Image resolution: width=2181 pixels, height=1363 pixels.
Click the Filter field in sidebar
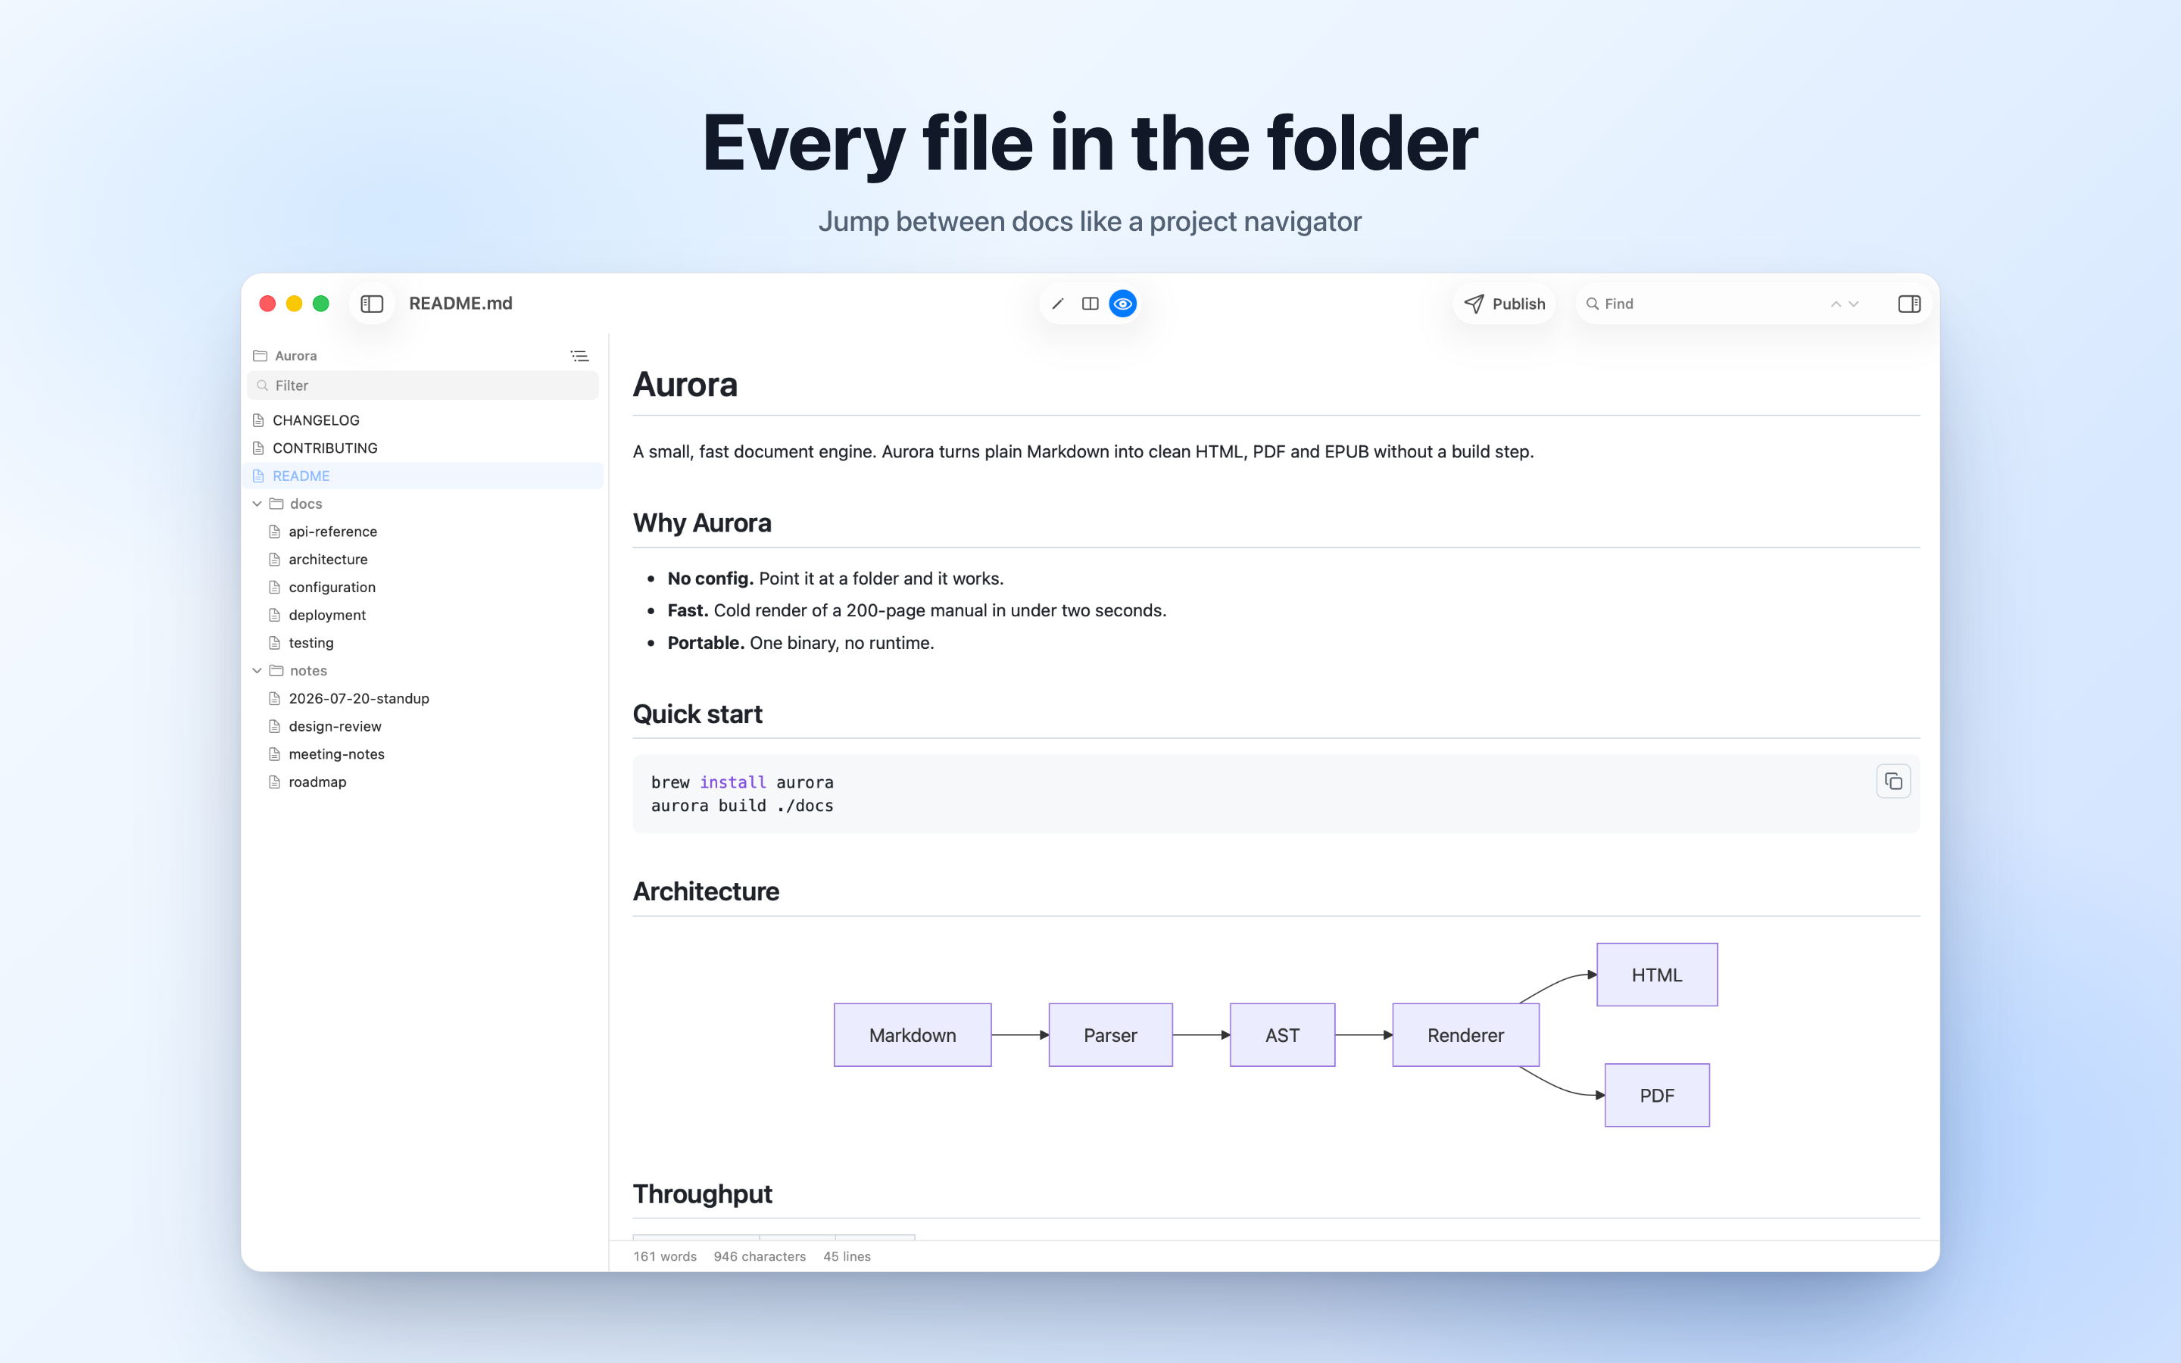423,386
